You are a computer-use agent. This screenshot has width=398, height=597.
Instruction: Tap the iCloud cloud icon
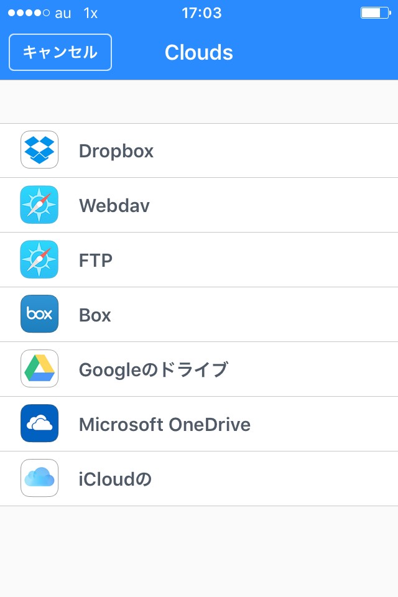coord(39,478)
